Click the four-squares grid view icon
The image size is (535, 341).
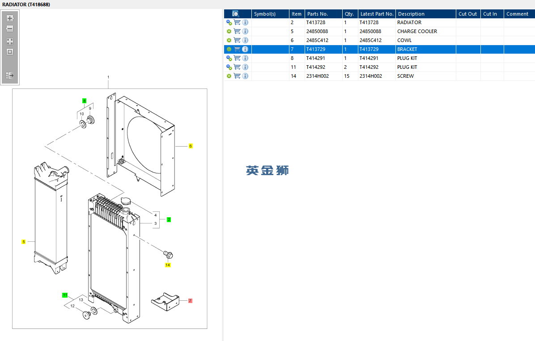coord(10,42)
